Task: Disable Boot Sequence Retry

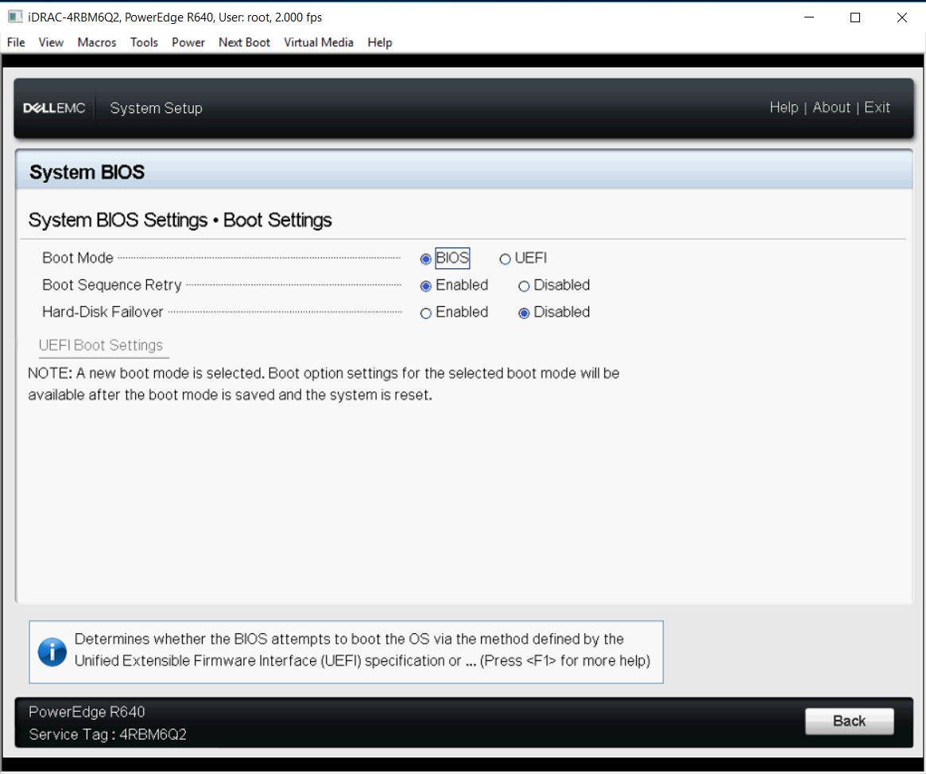Action: (523, 285)
